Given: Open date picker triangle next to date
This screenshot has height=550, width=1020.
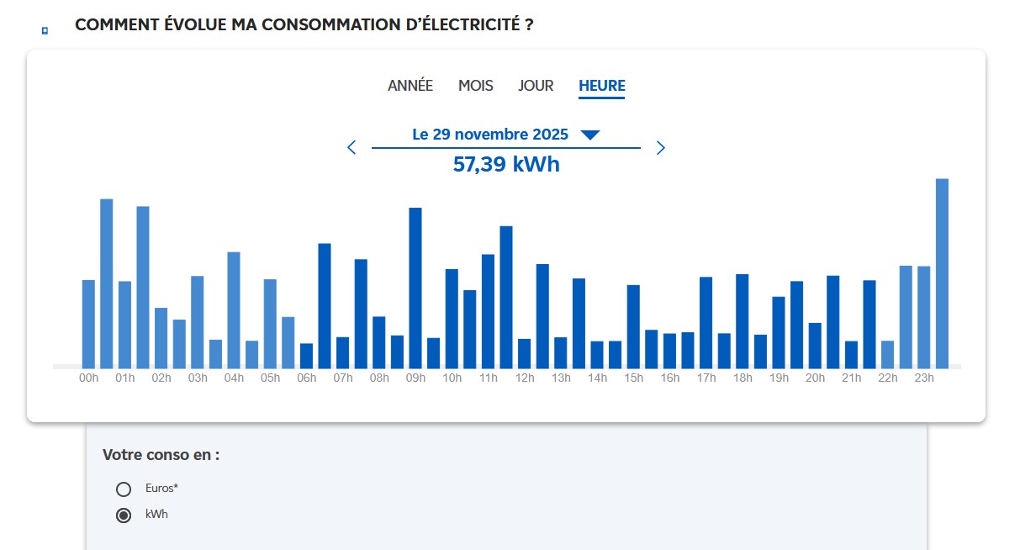Looking at the screenshot, I should 590,135.
